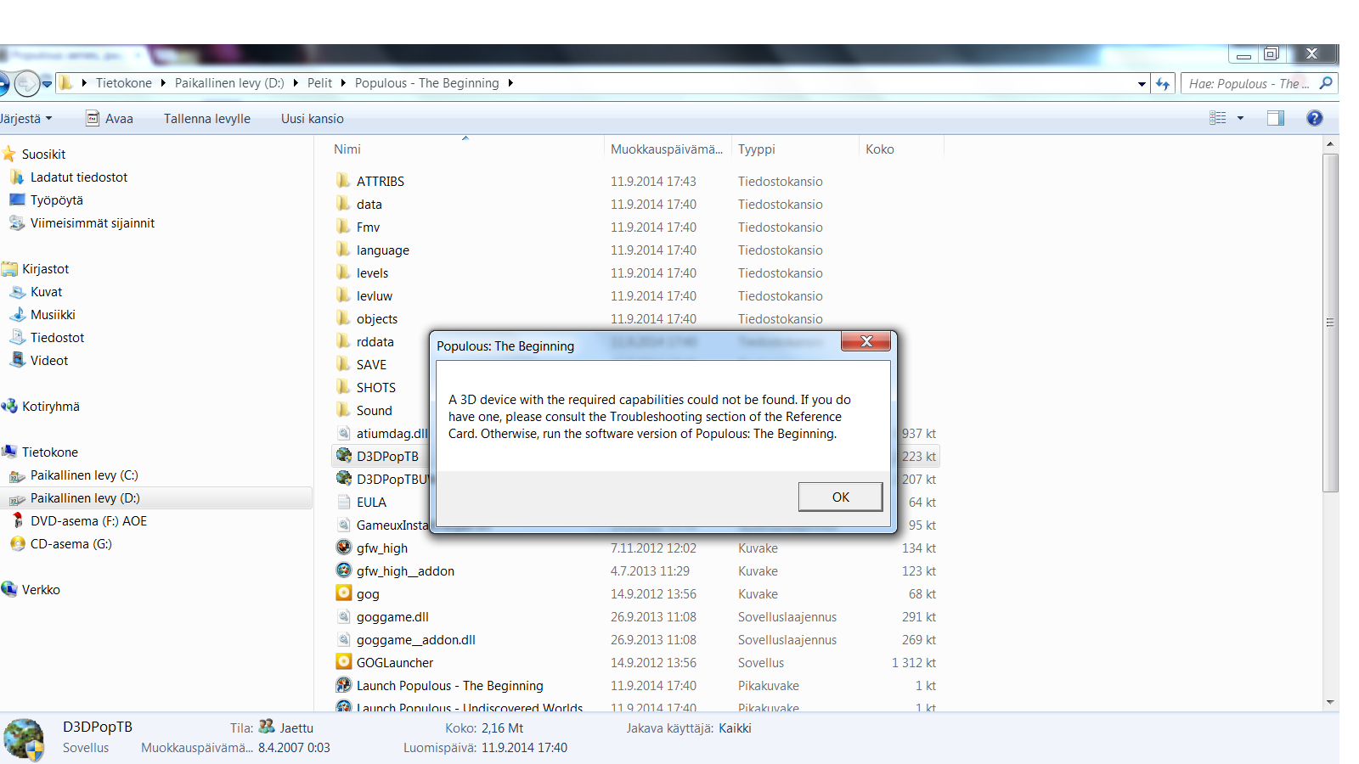Screen dimensions: 1359x764
Task: Toggle the preview pane icon
Action: [1275, 118]
